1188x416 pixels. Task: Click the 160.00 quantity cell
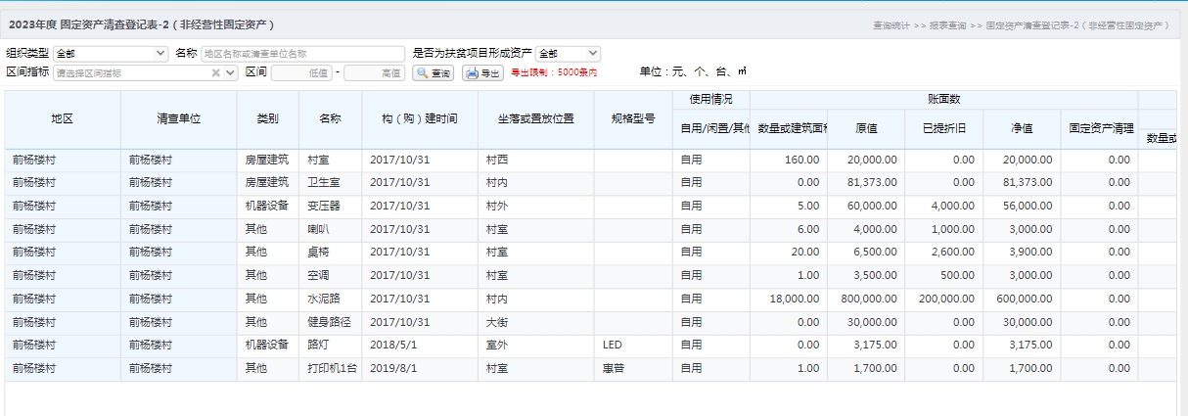point(789,160)
